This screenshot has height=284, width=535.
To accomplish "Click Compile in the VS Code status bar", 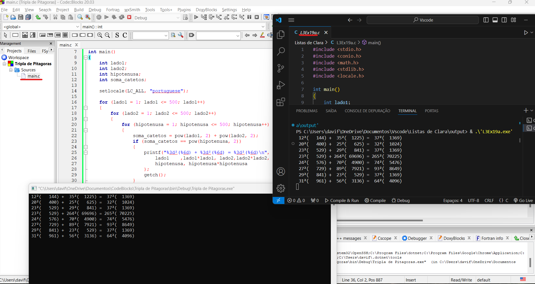I will pos(375,200).
